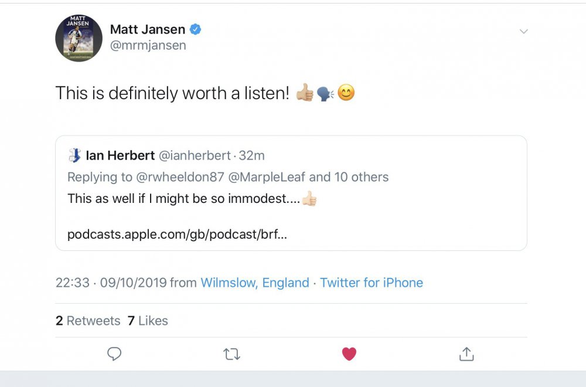Click the reply speech bubble icon
586x387 pixels.
tap(114, 354)
